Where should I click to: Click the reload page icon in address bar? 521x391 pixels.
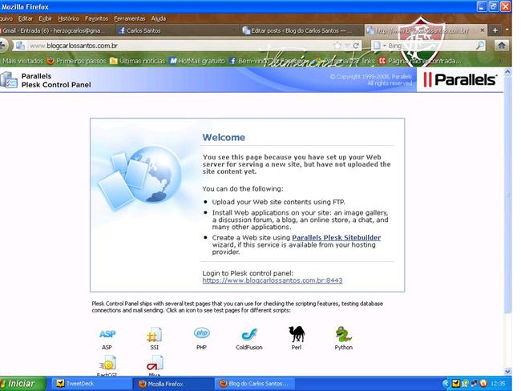click(356, 46)
